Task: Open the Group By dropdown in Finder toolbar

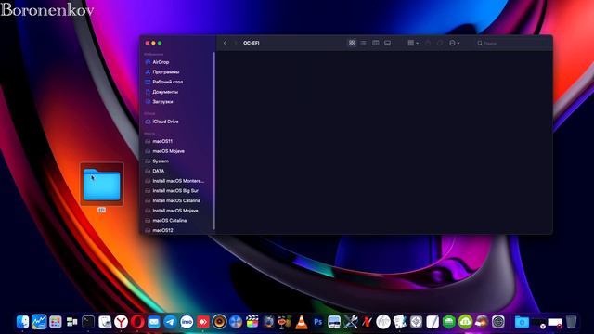Action: pyautogui.click(x=413, y=43)
